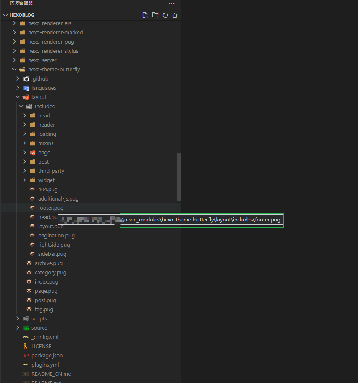Collapse the hexo-theme-butterfly folder

14,69
